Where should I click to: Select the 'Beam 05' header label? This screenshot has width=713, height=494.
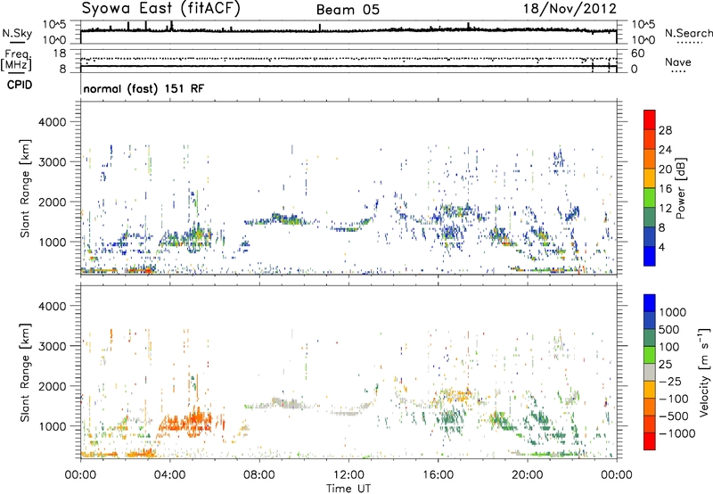pos(348,10)
